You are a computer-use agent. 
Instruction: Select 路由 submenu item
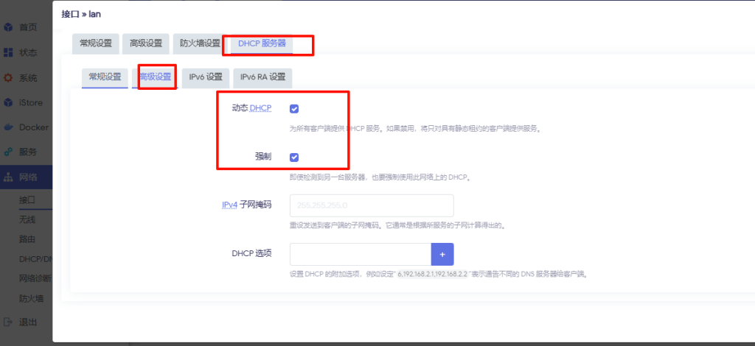pos(27,239)
